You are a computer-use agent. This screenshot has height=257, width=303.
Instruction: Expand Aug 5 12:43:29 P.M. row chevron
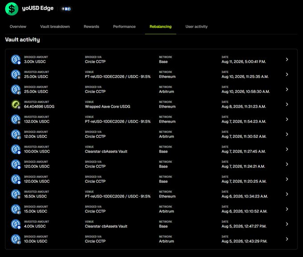tap(287, 239)
